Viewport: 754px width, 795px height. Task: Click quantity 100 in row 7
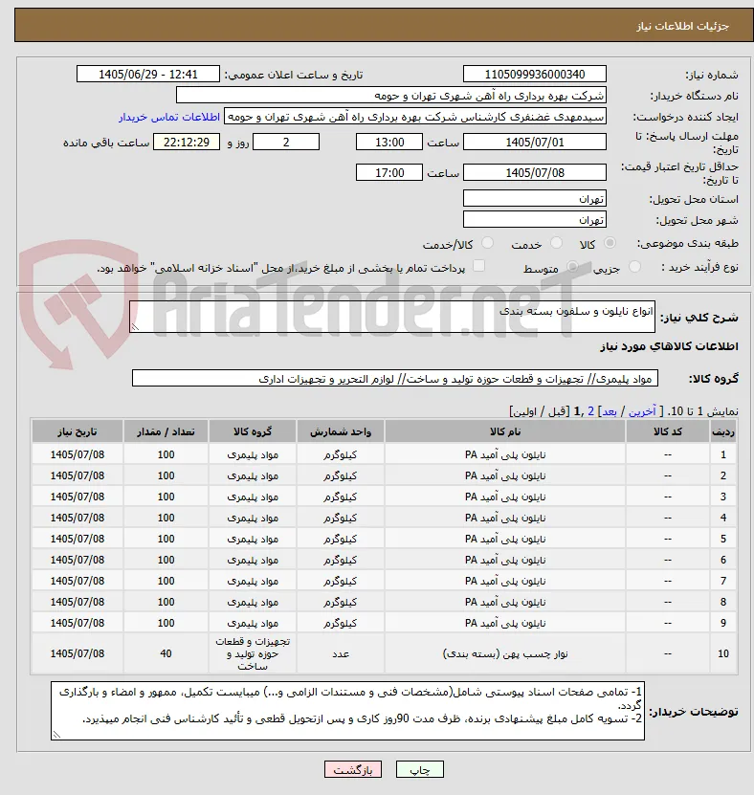tap(166, 581)
